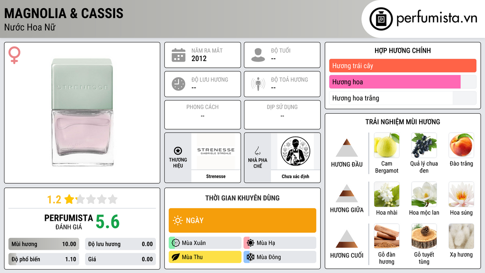
Task: Click the calendar icon beside Năm ra mắt
Action: [179, 55]
